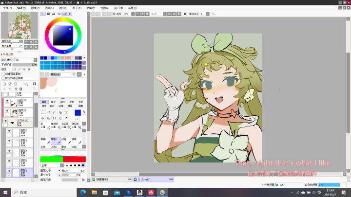Hide layer 图层6

[x=9, y=131]
